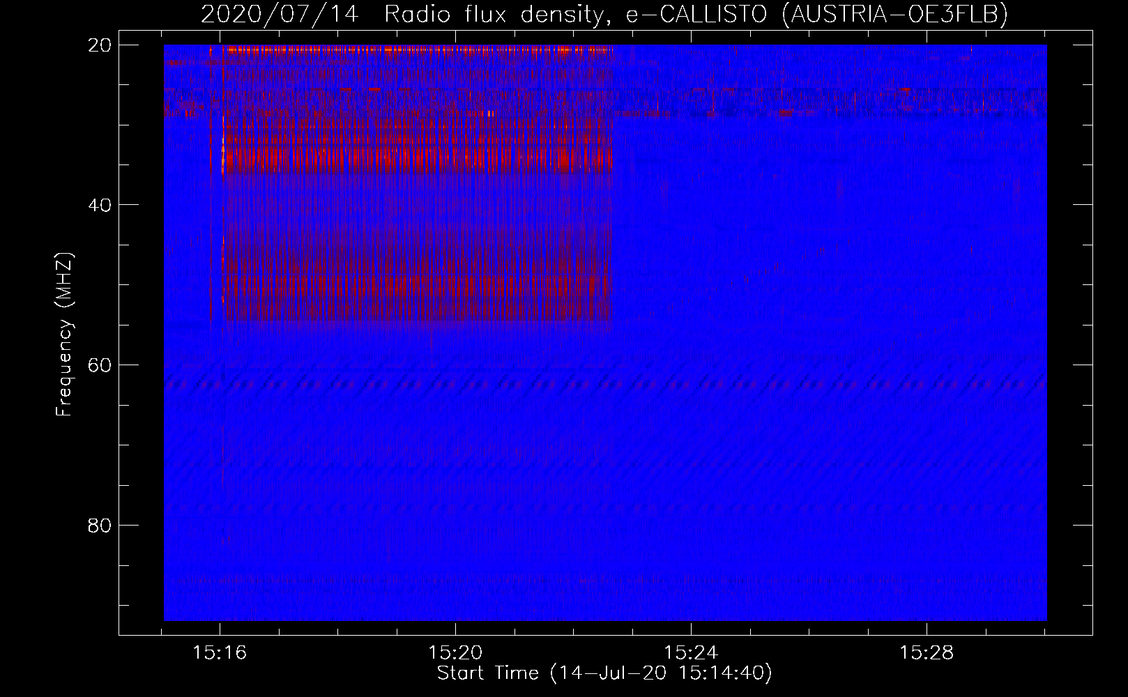Click the date '2020/07/14' in the title
Image resolution: width=1128 pixels, height=697 pixels.
click(280, 14)
